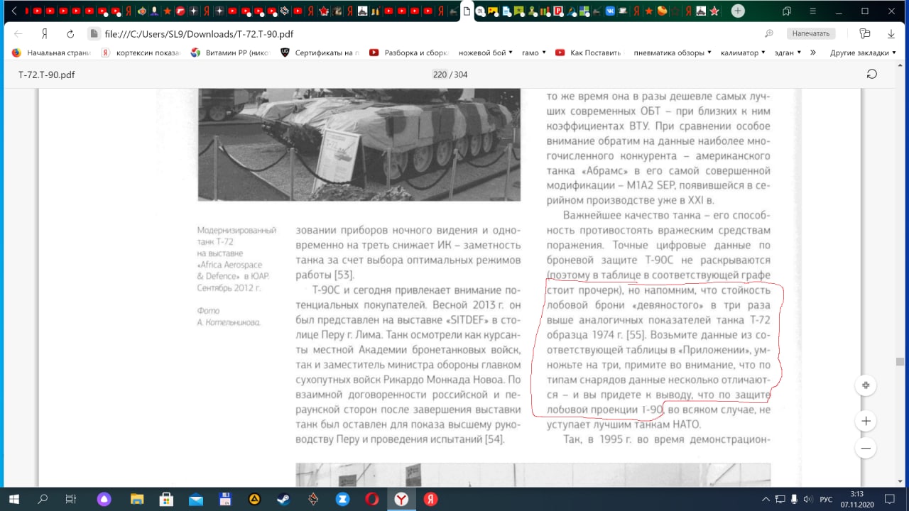
Task: Open Opera browser from taskbar
Action: 371,499
